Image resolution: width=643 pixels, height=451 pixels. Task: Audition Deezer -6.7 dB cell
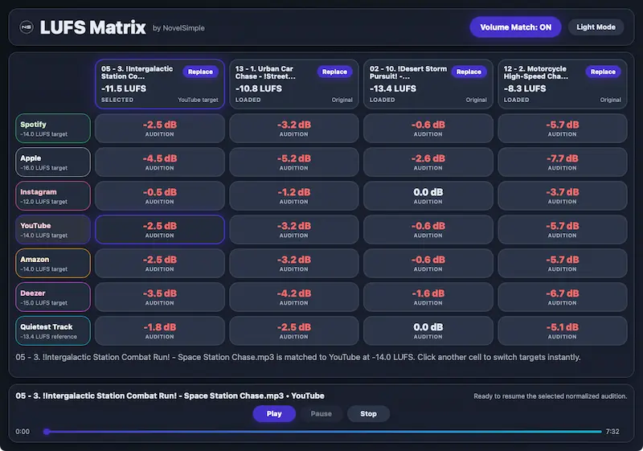click(562, 297)
